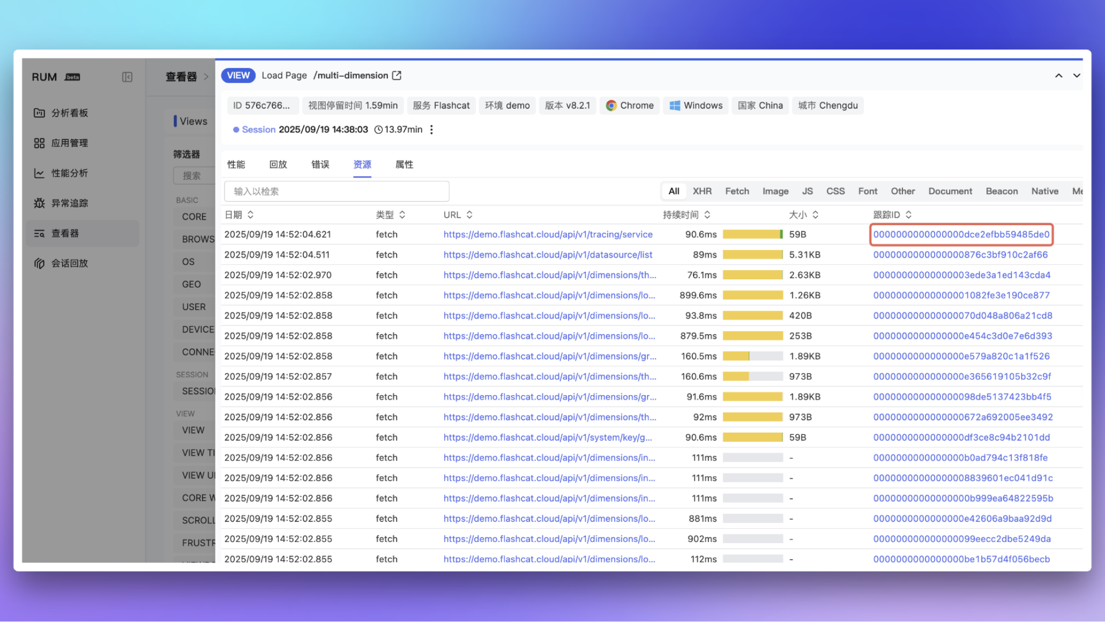Screen dimensions: 1105x622
Task: Filter resources by CSS
Action: [835, 191]
